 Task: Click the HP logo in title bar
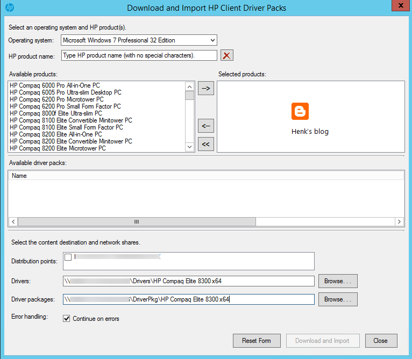tap(10, 8)
